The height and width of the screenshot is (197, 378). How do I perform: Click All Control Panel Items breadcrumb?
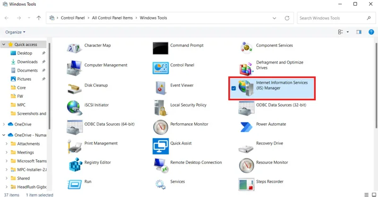(112, 18)
